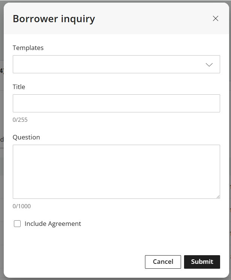Screen dimensions: 231x280
Task: Click the Title field label
Action: [19, 87]
